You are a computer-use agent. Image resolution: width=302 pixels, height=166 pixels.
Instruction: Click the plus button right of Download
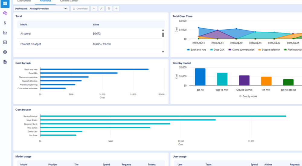click(94, 8)
